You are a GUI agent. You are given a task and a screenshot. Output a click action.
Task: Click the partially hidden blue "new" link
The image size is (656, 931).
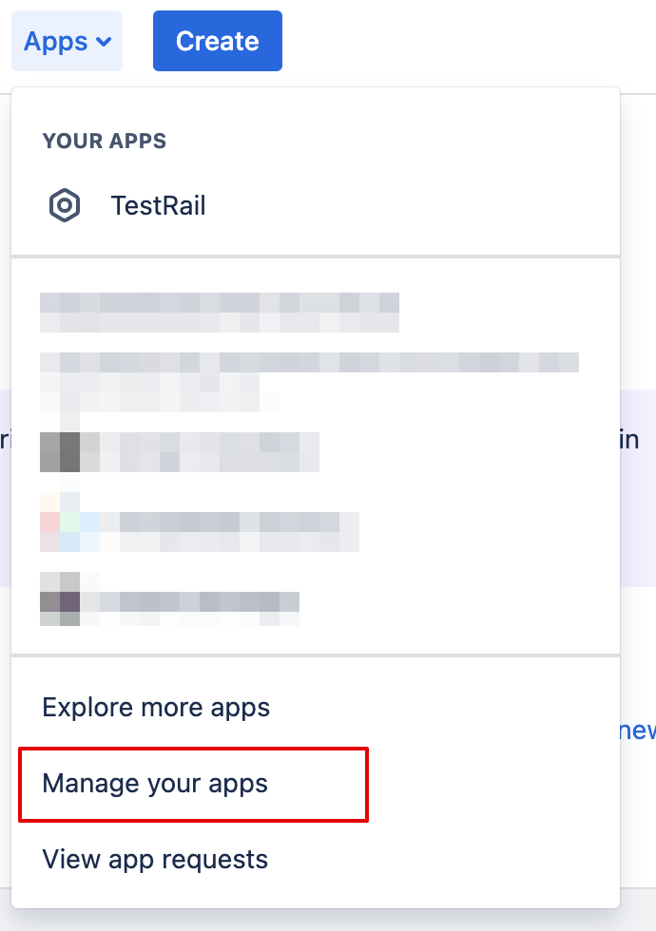point(638,731)
